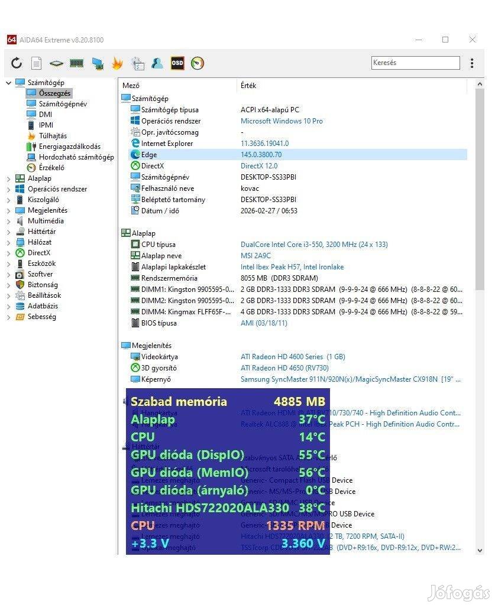Screen dimensions: 495x605
Task: Open the OSD panel toolbar icon
Action: pyautogui.click(x=177, y=63)
